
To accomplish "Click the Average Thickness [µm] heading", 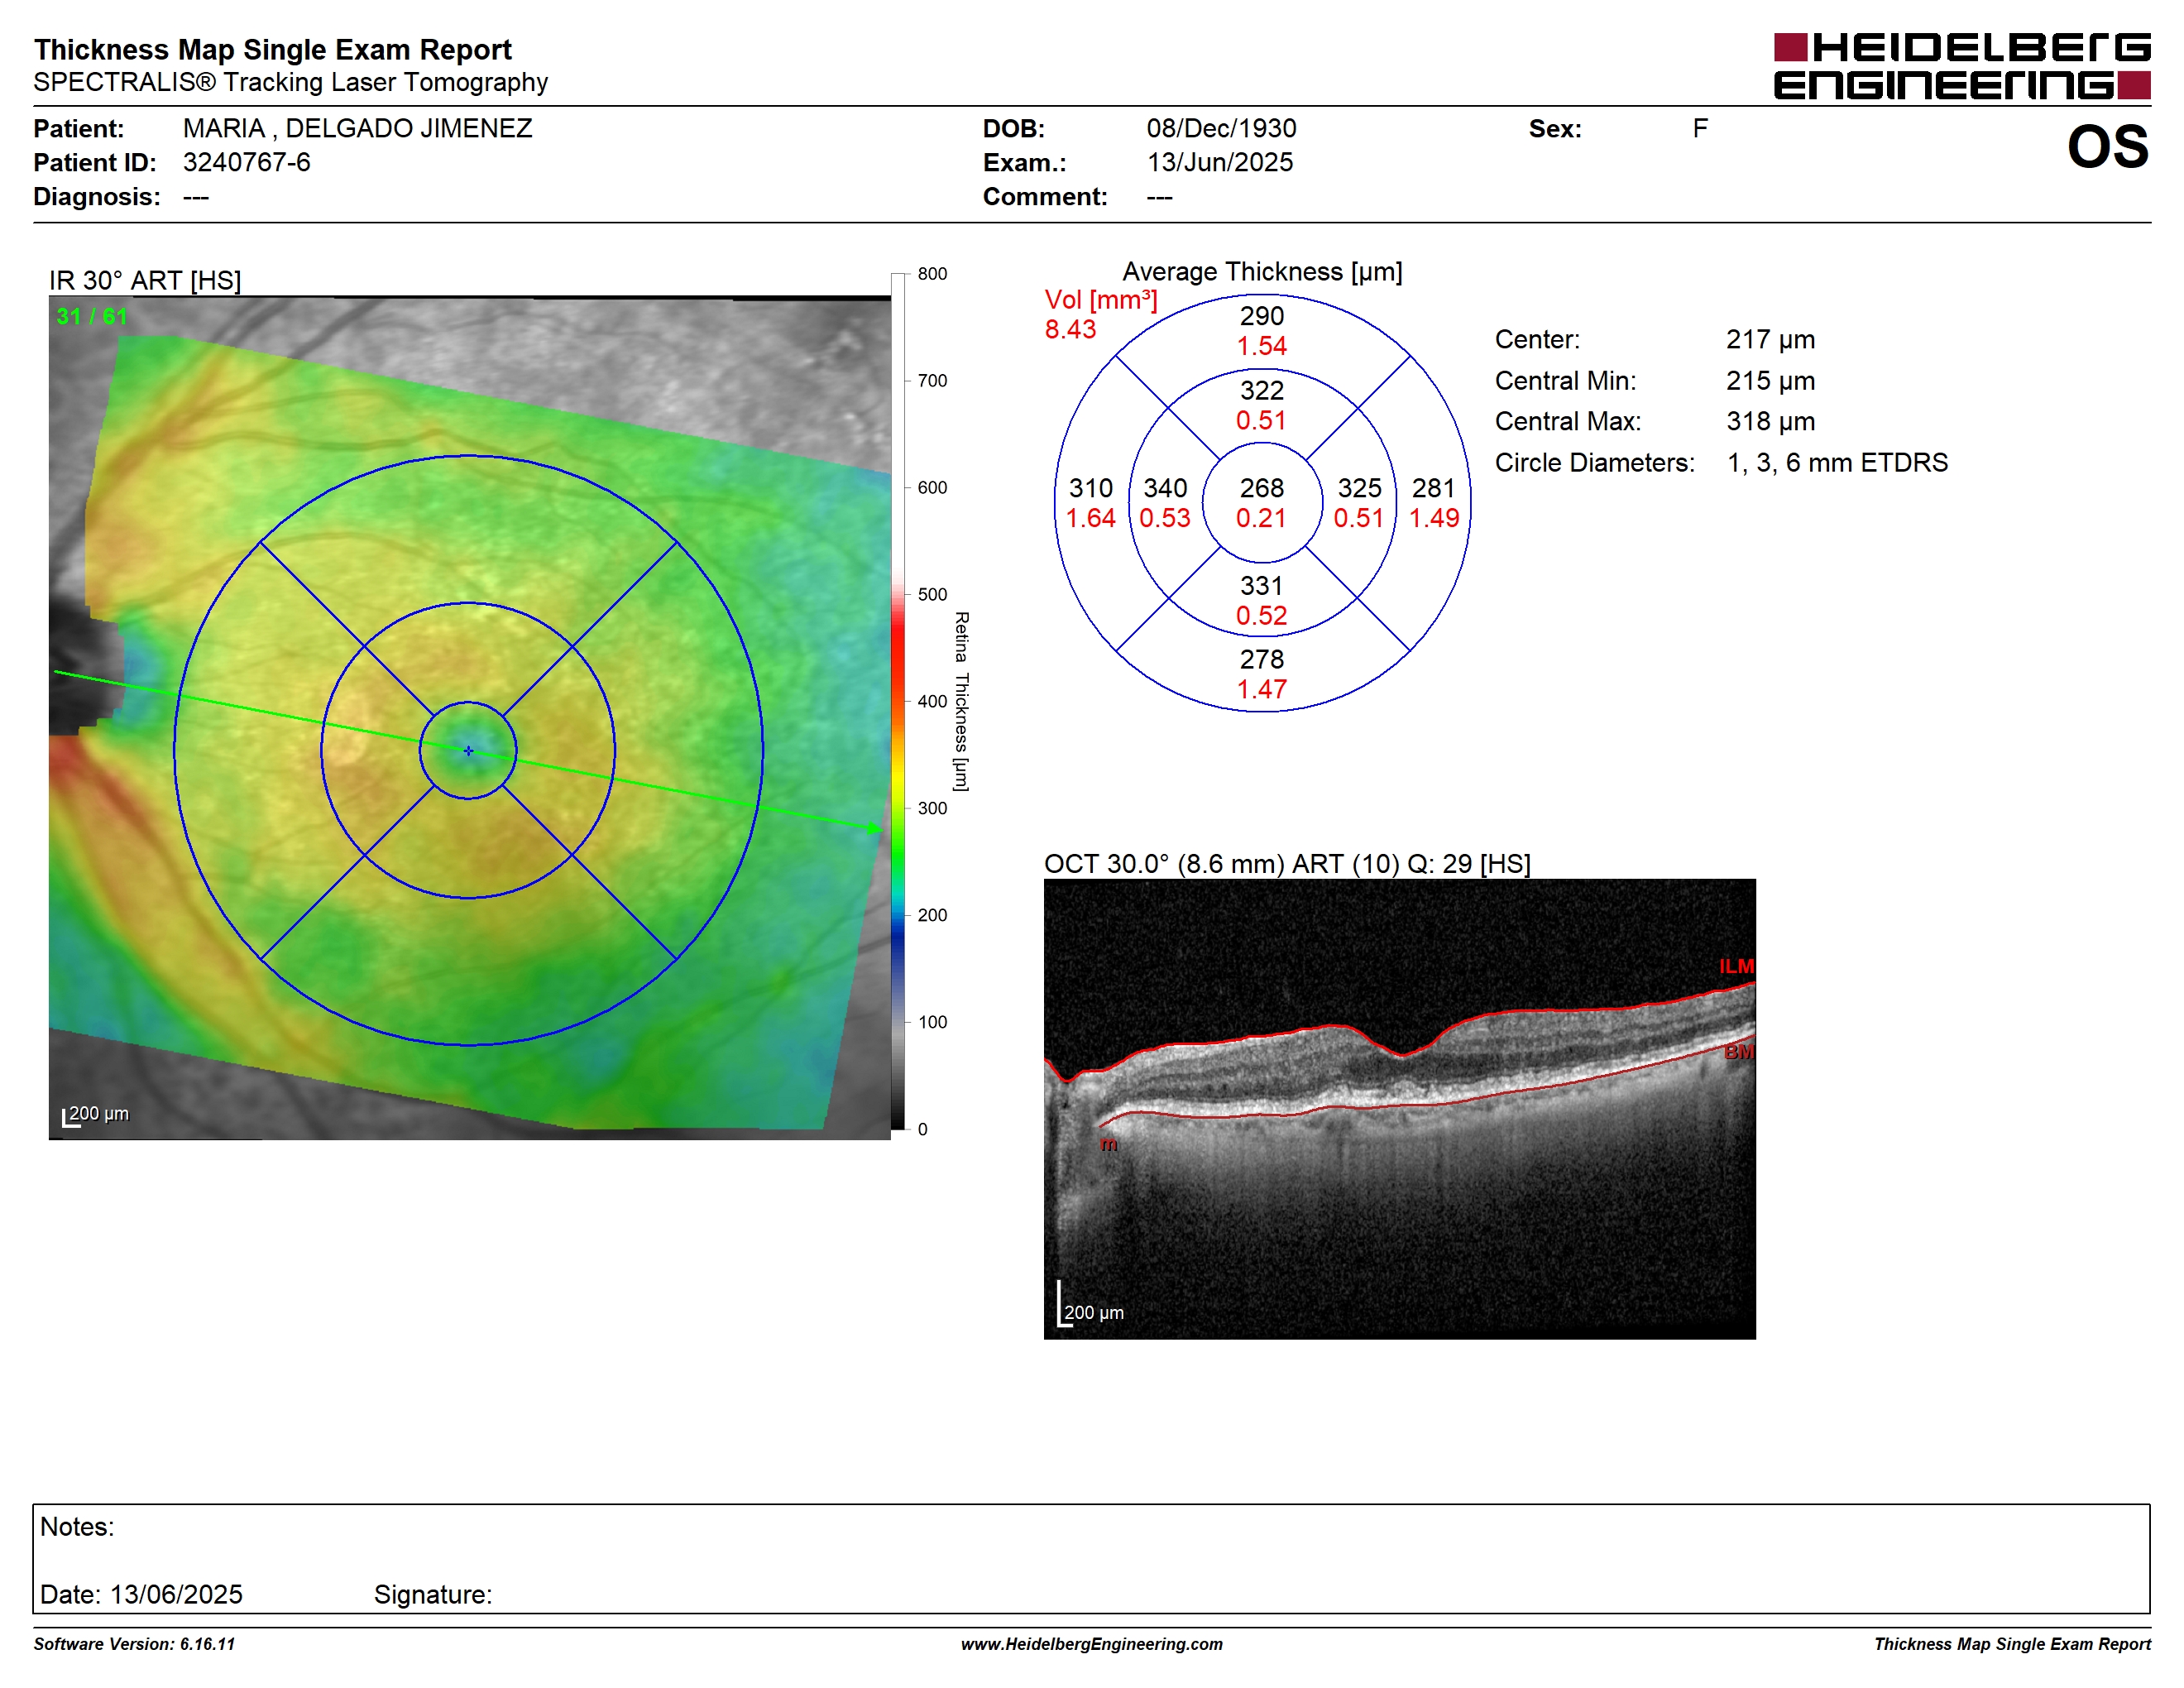I will tap(1262, 272).
